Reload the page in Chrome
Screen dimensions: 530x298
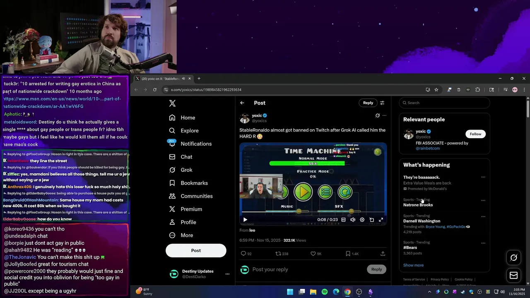(x=155, y=89)
